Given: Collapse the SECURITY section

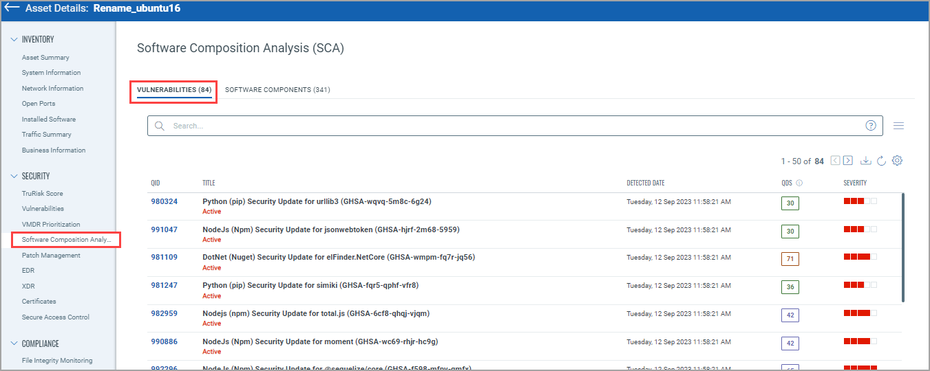Looking at the screenshot, I should coord(14,176).
